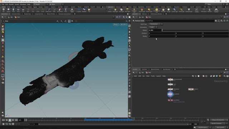Select the selected blue-highlighted network node
229x129 pixels.
click(170, 94)
